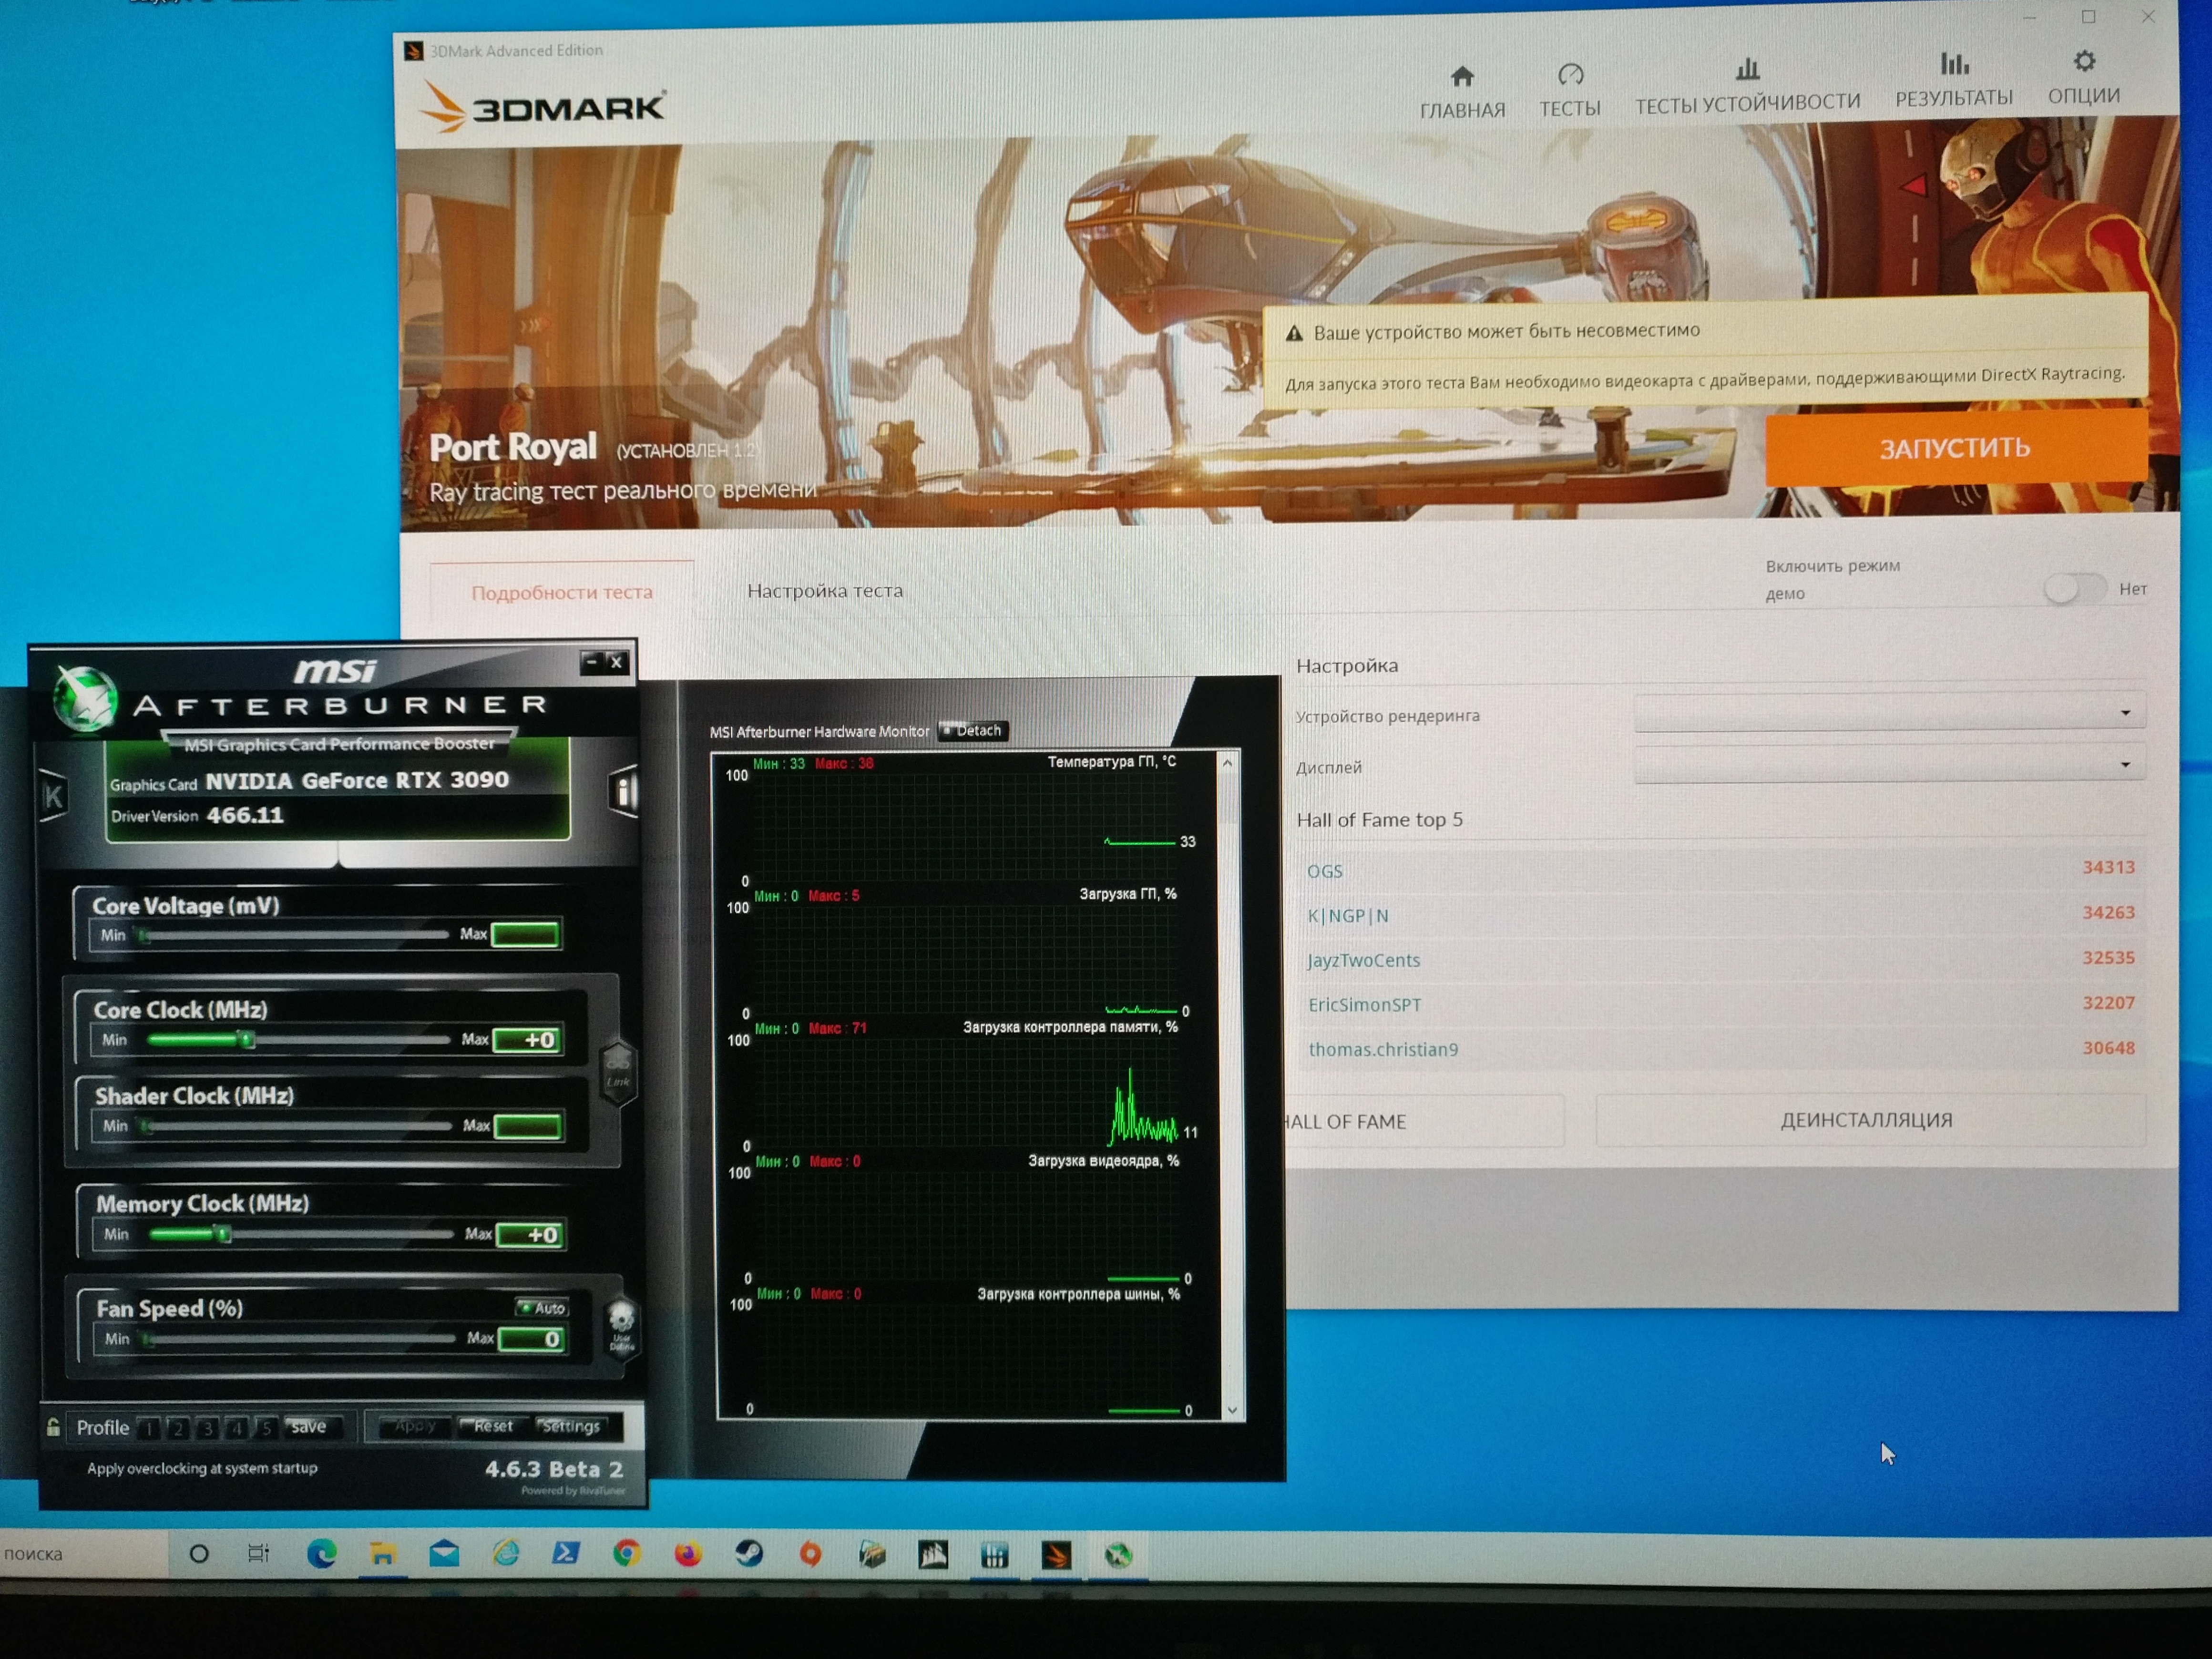Open the Home (ГЛАВНАЯ) page icon
2212x1659 pixels.
tap(1462, 76)
